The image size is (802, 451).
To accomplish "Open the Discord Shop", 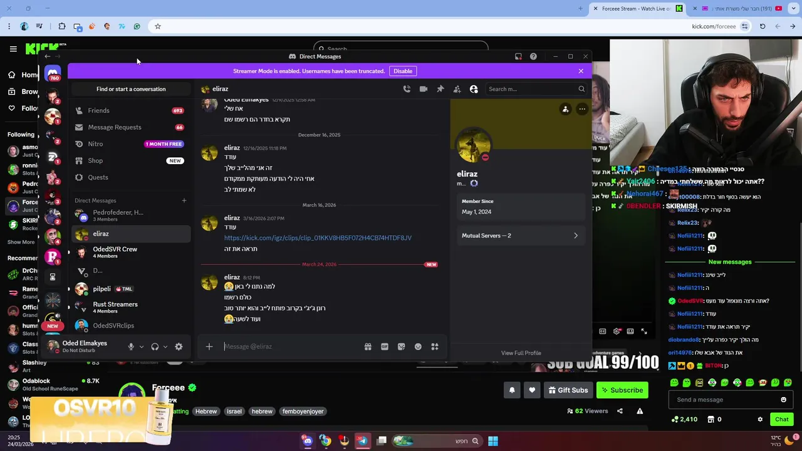I will 131,160.
